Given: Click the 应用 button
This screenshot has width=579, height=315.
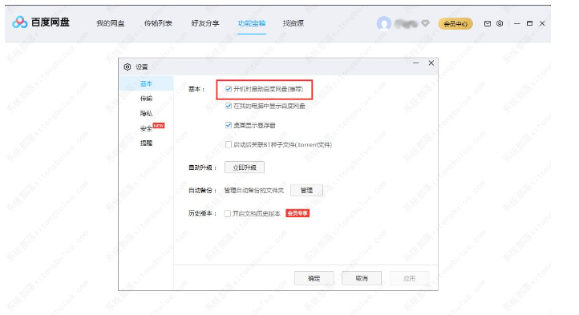Looking at the screenshot, I should click(x=409, y=278).
